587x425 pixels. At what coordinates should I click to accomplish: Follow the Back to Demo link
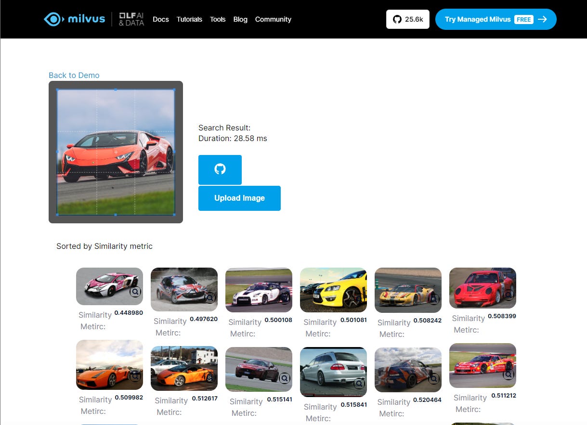point(74,75)
